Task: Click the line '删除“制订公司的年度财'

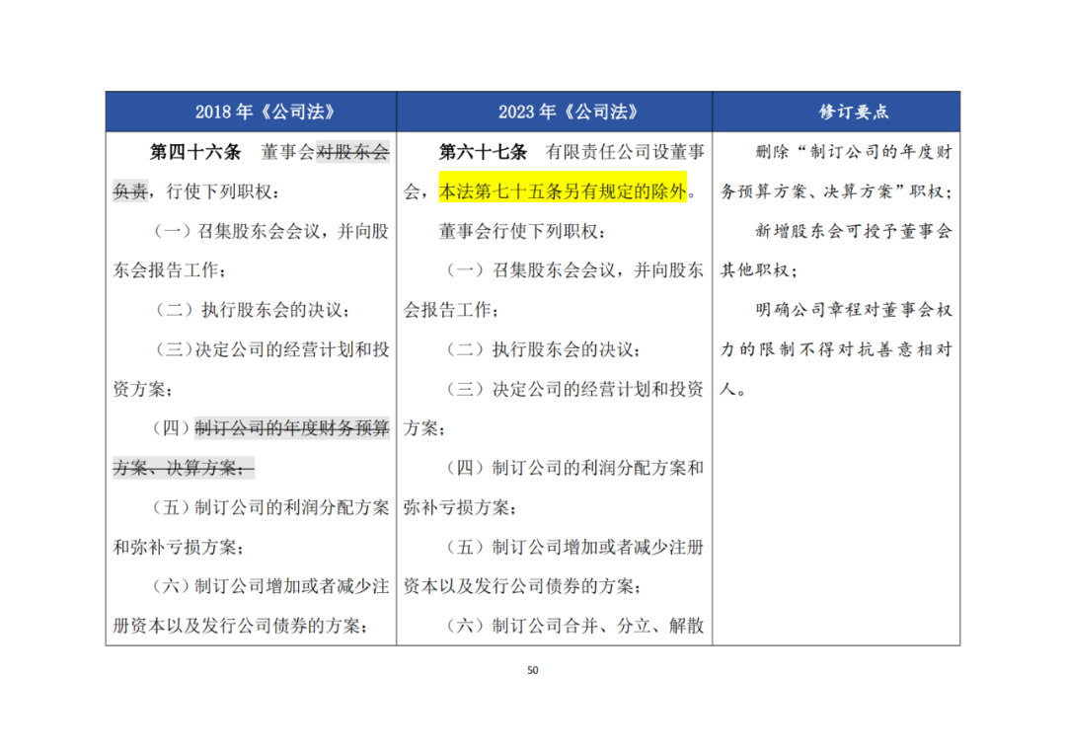Action: coord(854,152)
